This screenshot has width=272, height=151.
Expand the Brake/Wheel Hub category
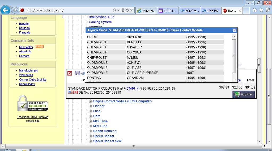86,17
